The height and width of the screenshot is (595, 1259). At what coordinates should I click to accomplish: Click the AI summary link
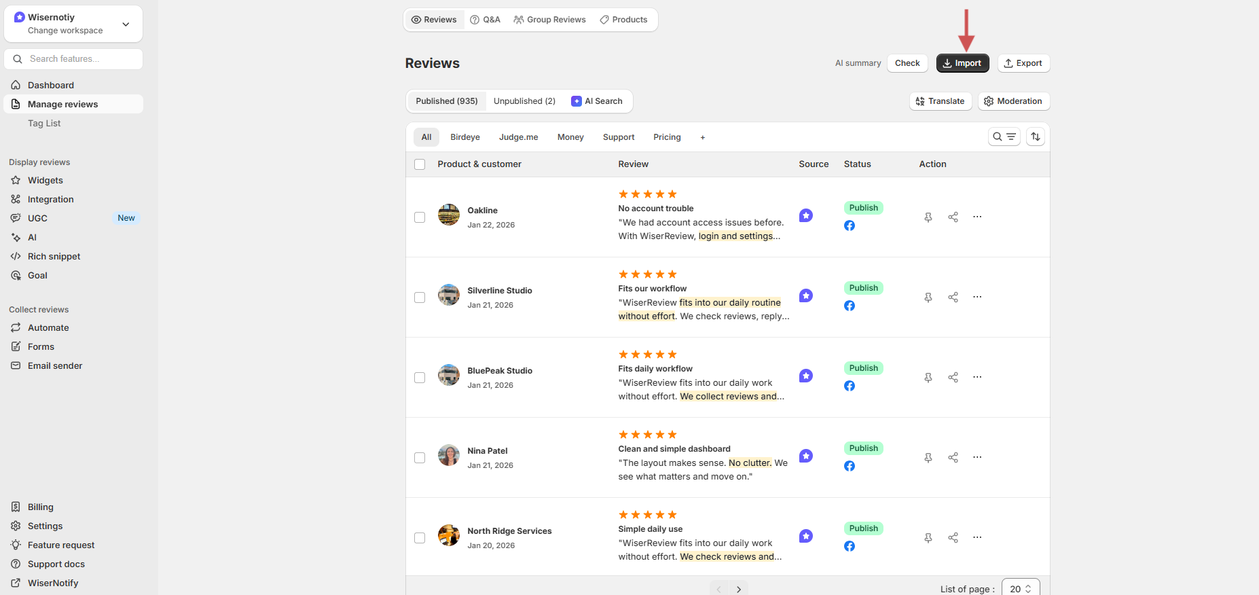pos(858,63)
